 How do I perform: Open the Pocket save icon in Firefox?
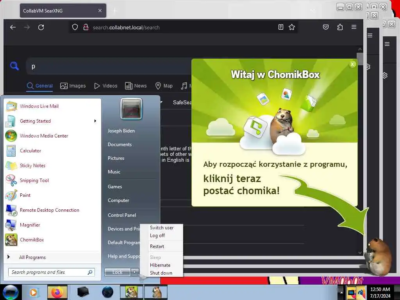pyautogui.click(x=326, y=27)
